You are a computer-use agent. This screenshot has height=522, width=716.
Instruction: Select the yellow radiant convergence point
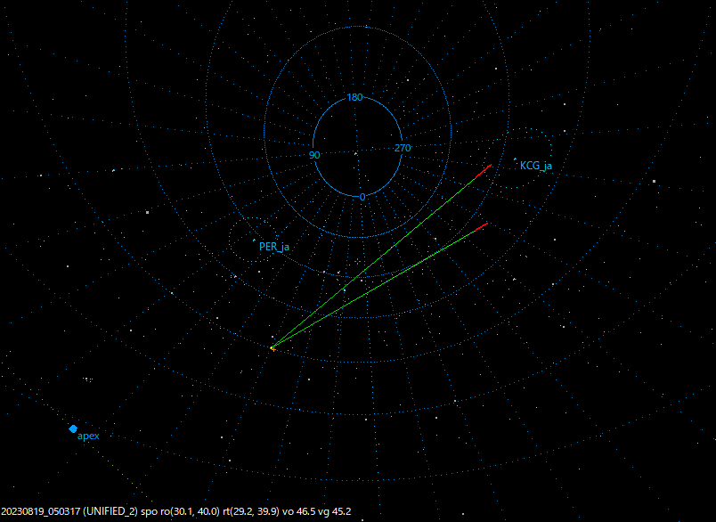tap(273, 347)
